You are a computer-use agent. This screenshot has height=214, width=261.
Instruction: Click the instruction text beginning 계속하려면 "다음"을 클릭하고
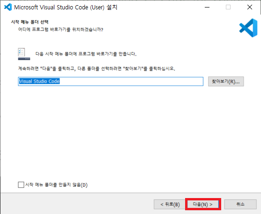point(97,69)
